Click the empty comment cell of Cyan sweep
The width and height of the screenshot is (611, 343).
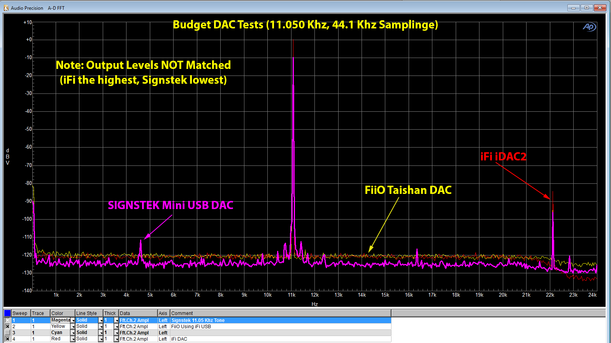click(x=281, y=333)
